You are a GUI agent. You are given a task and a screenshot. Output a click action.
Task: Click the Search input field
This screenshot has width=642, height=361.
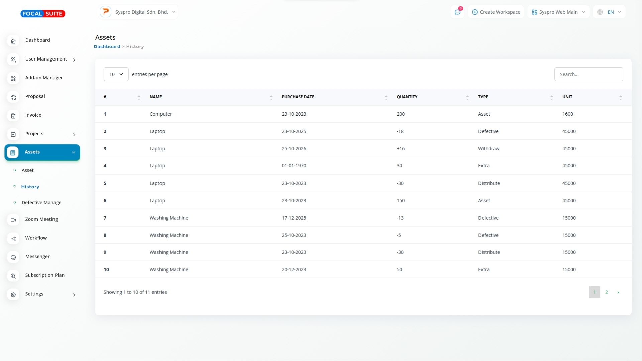point(588,74)
